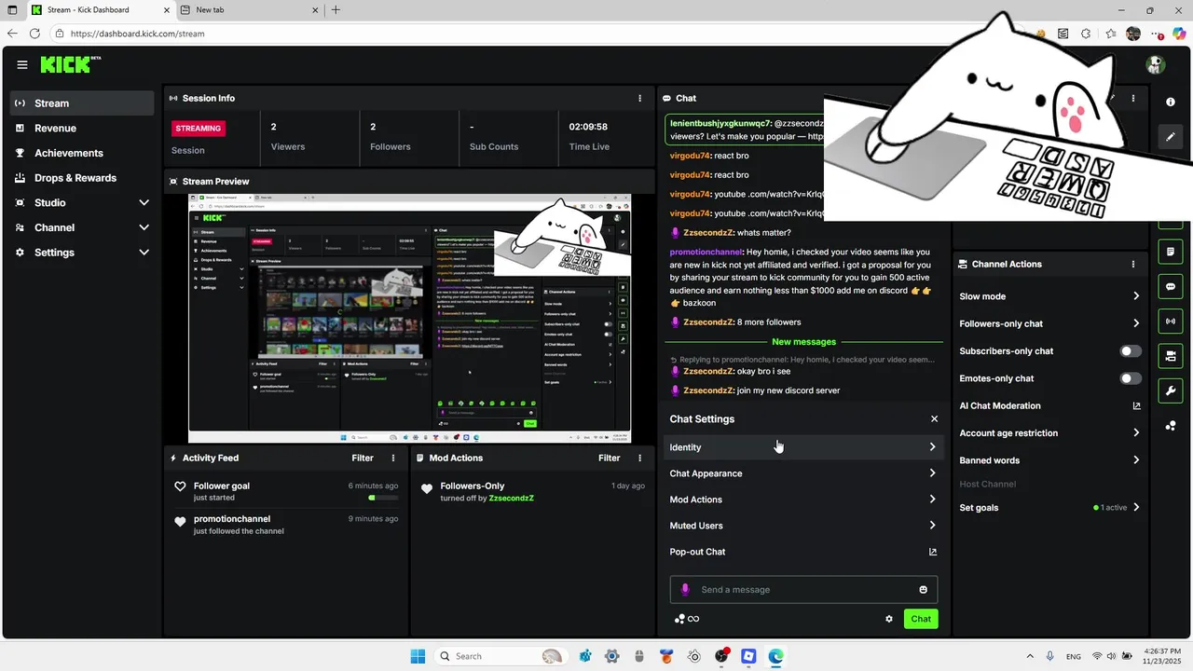Open AI Chat Moderation external link
The height and width of the screenshot is (671, 1193).
[x=1136, y=406]
